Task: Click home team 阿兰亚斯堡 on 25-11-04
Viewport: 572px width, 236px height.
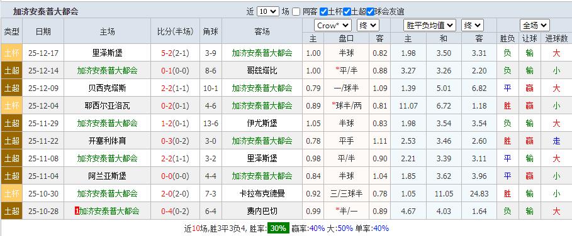Action: 107,176
